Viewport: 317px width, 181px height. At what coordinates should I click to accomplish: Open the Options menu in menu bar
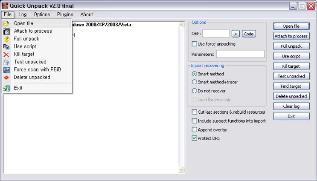[x=42, y=14]
